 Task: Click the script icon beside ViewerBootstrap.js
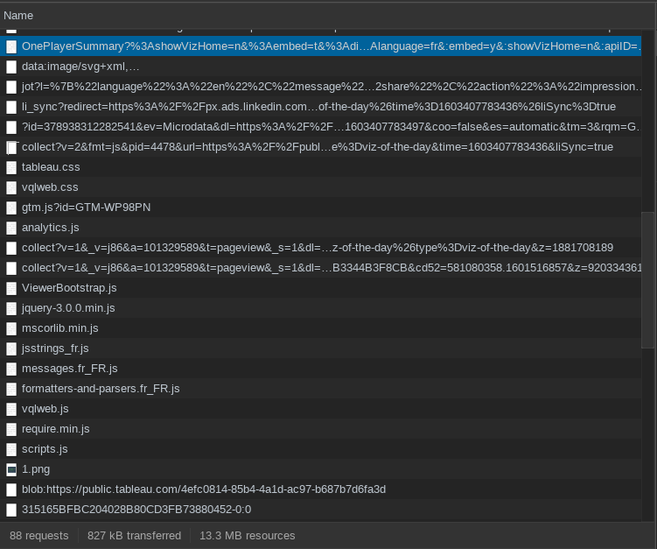(x=11, y=288)
